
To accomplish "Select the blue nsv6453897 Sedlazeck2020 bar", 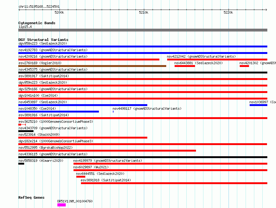I will [83, 105].
